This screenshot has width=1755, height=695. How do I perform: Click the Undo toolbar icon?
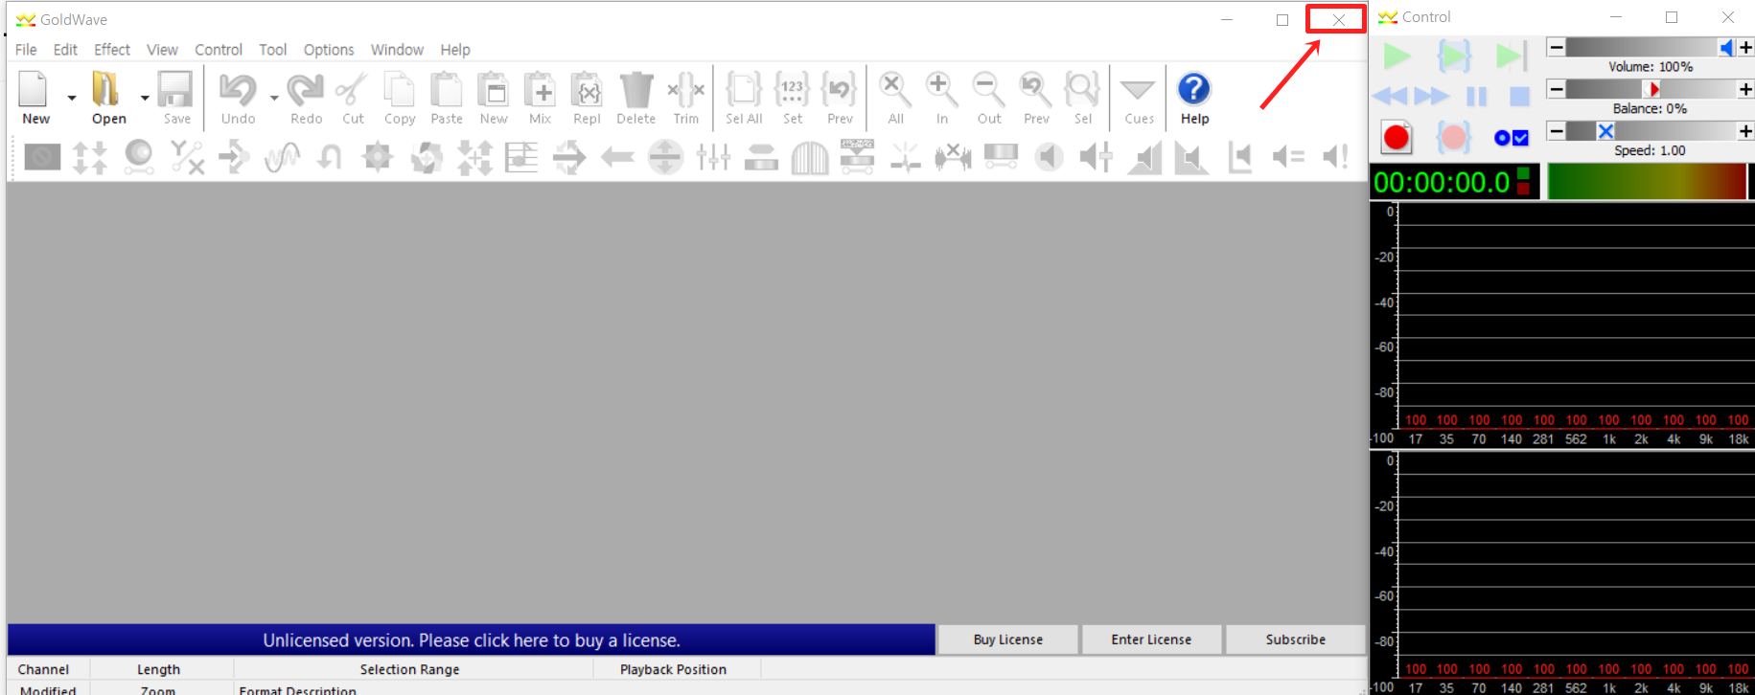[237, 90]
